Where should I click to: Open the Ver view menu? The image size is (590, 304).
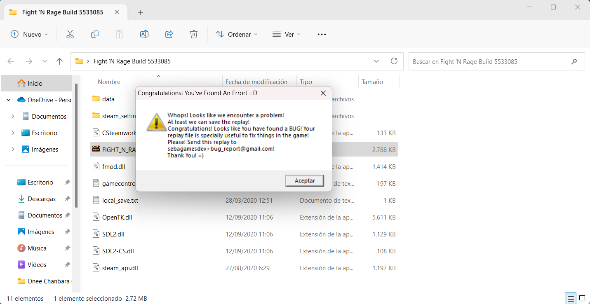click(x=287, y=35)
